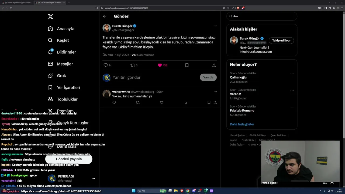Share walter white's comment
Image resolution: width=345 pixels, height=194 pixels.
point(215,103)
